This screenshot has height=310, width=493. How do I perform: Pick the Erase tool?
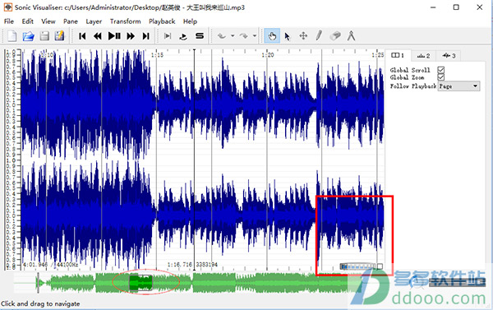tap(335, 35)
